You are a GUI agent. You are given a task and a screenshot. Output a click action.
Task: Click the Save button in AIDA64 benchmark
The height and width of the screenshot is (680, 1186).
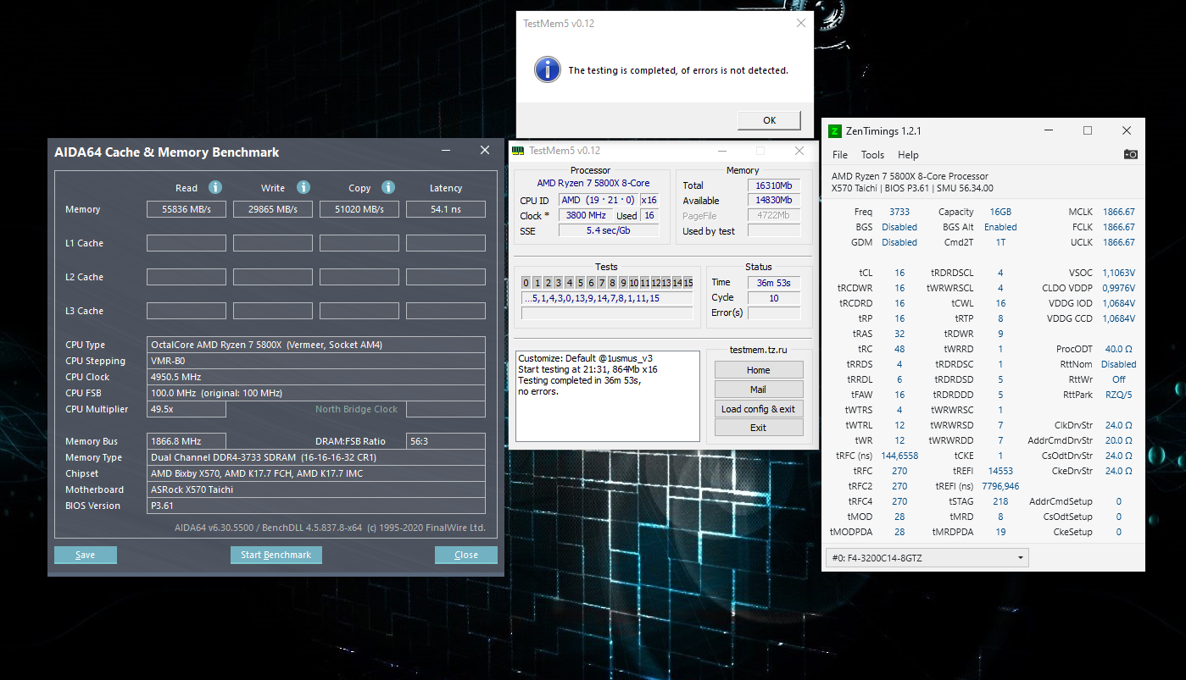(x=86, y=555)
